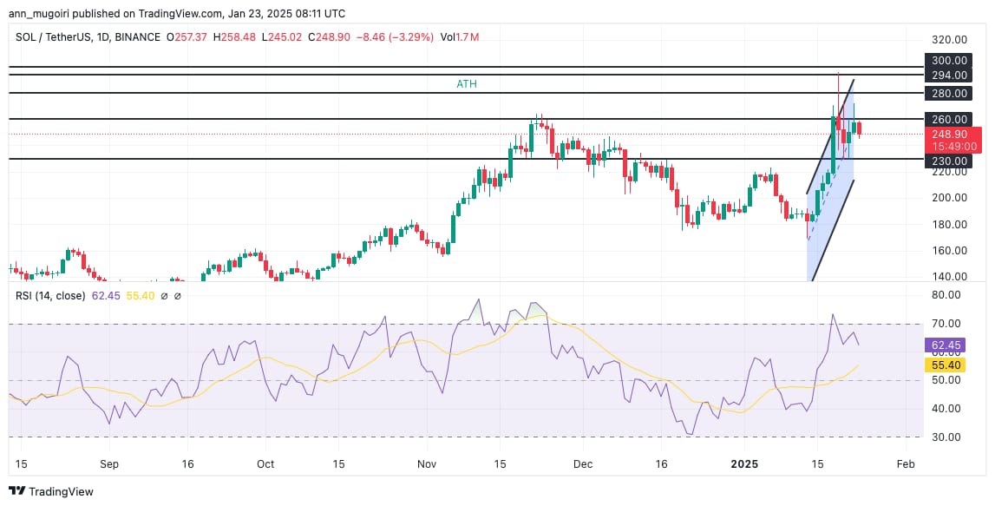
Task: Click the first ø symbol in RSI legend
Action: coord(162,296)
